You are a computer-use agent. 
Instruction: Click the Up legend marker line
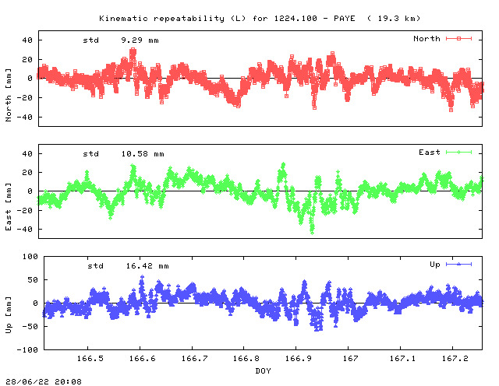(x=458, y=264)
